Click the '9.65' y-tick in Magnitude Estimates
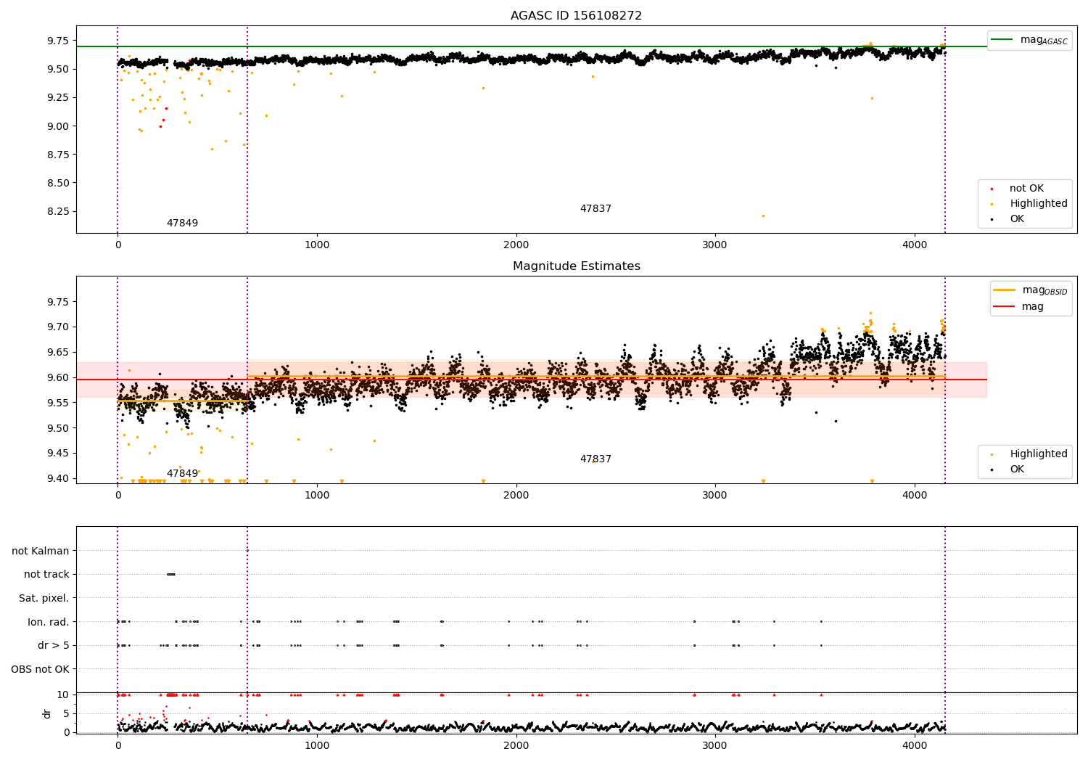The image size is (1088, 762). [x=57, y=352]
